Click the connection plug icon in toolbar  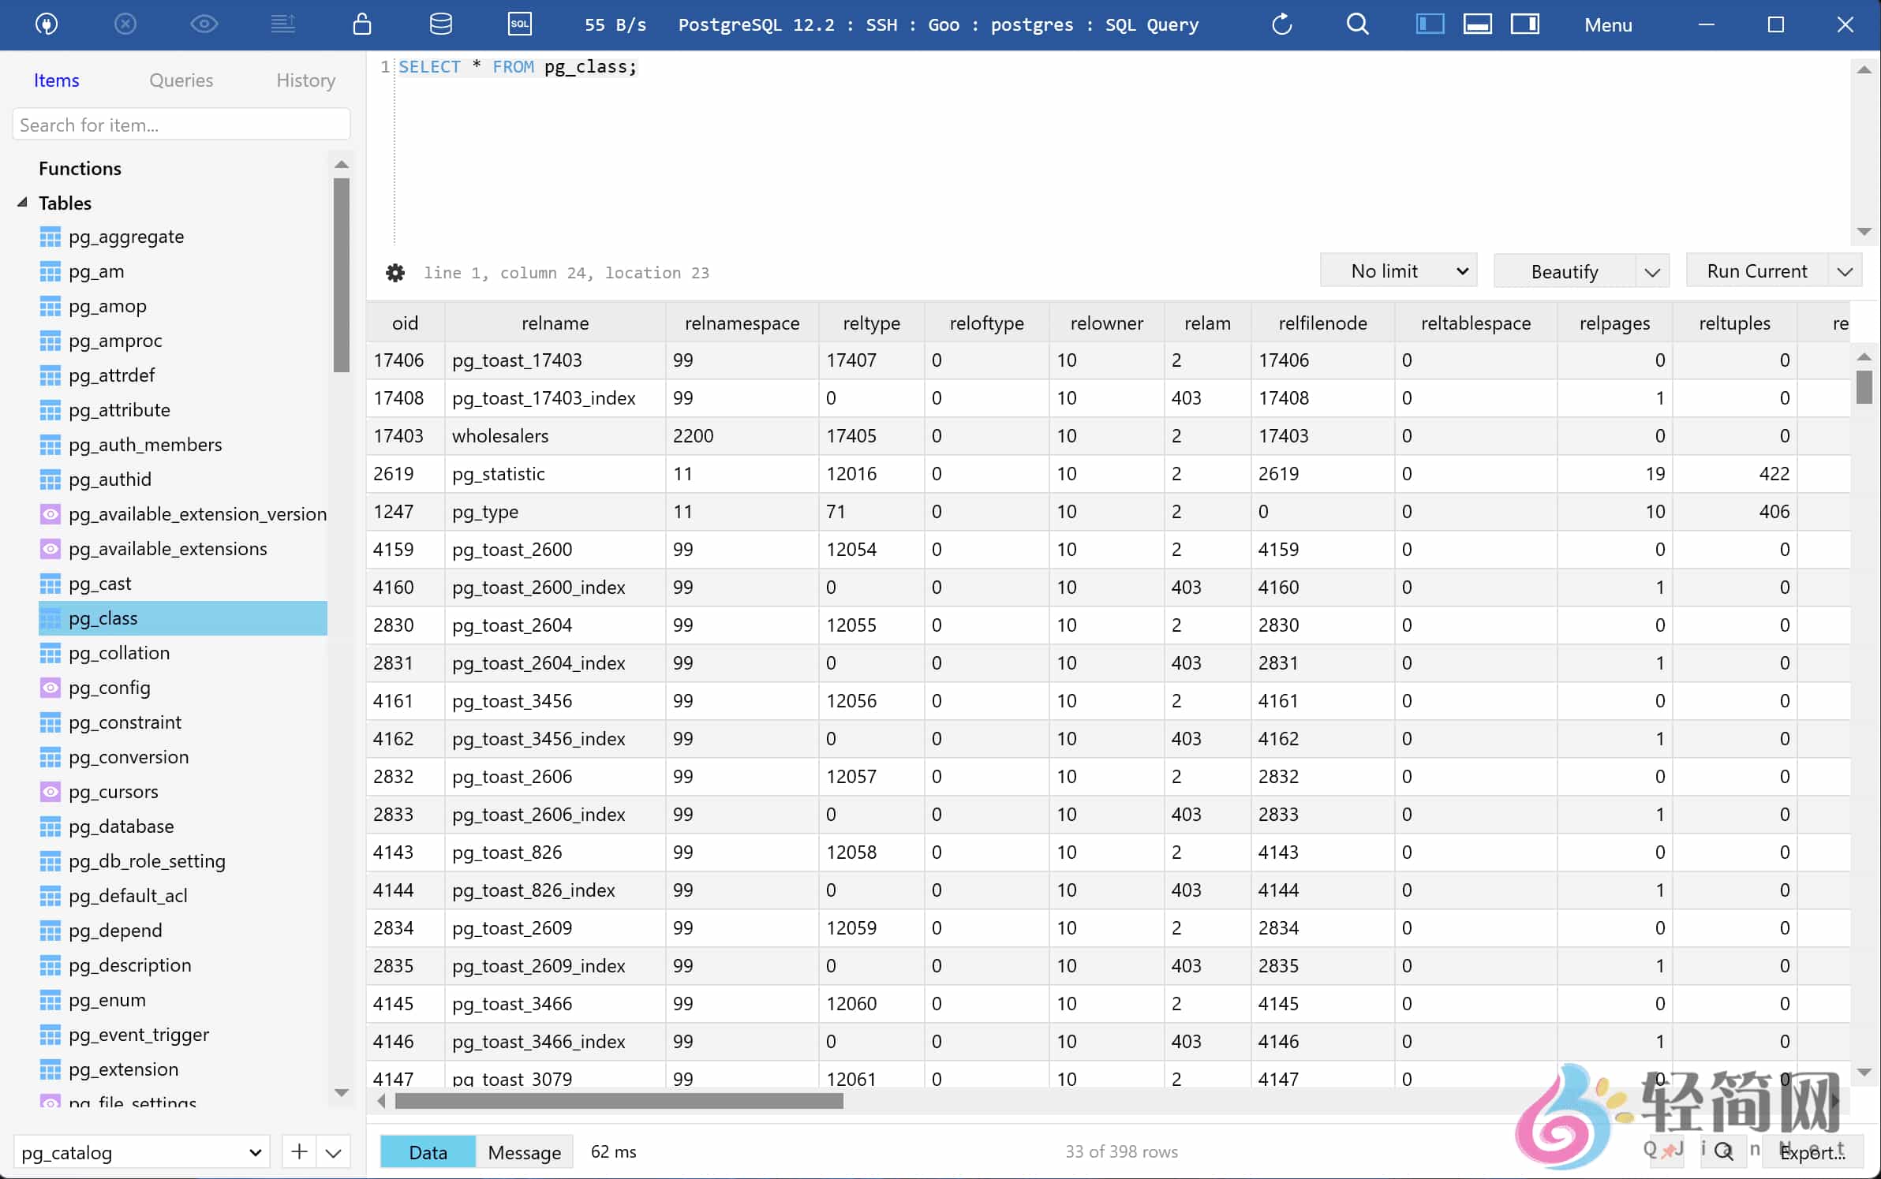pos(47,24)
